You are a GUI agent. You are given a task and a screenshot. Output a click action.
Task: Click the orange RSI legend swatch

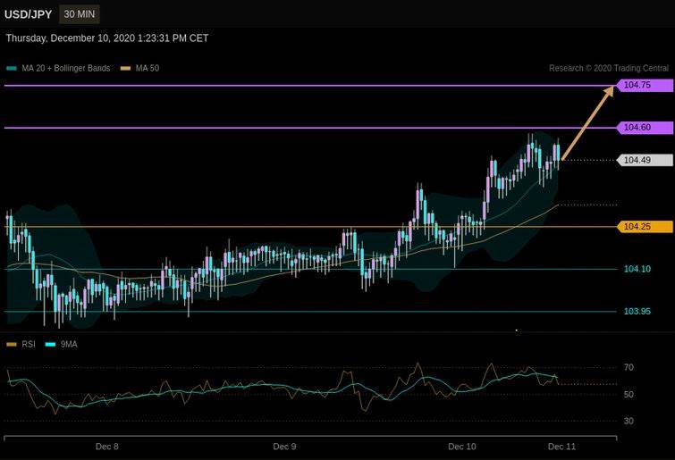coord(12,345)
